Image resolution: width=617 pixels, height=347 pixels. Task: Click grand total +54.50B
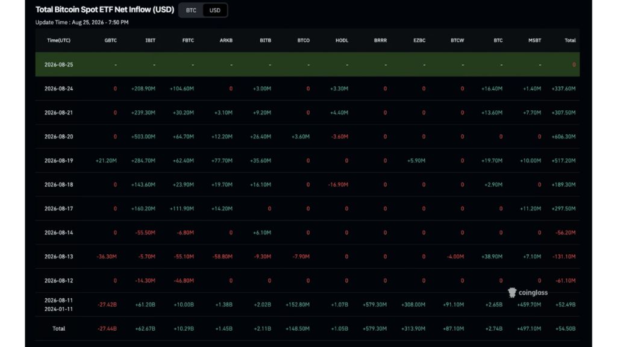click(x=565, y=328)
